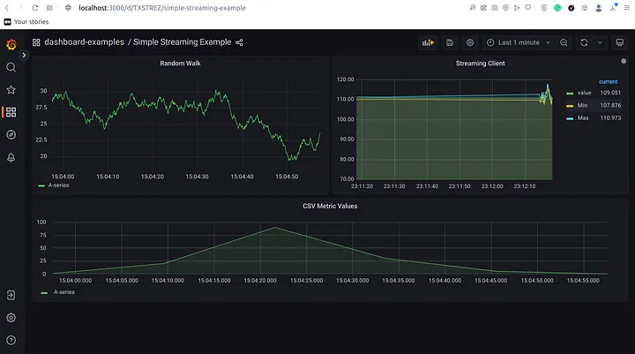This screenshot has height=354, width=635.
Task: Open Starred dashboards icon
Action: [x=11, y=90]
